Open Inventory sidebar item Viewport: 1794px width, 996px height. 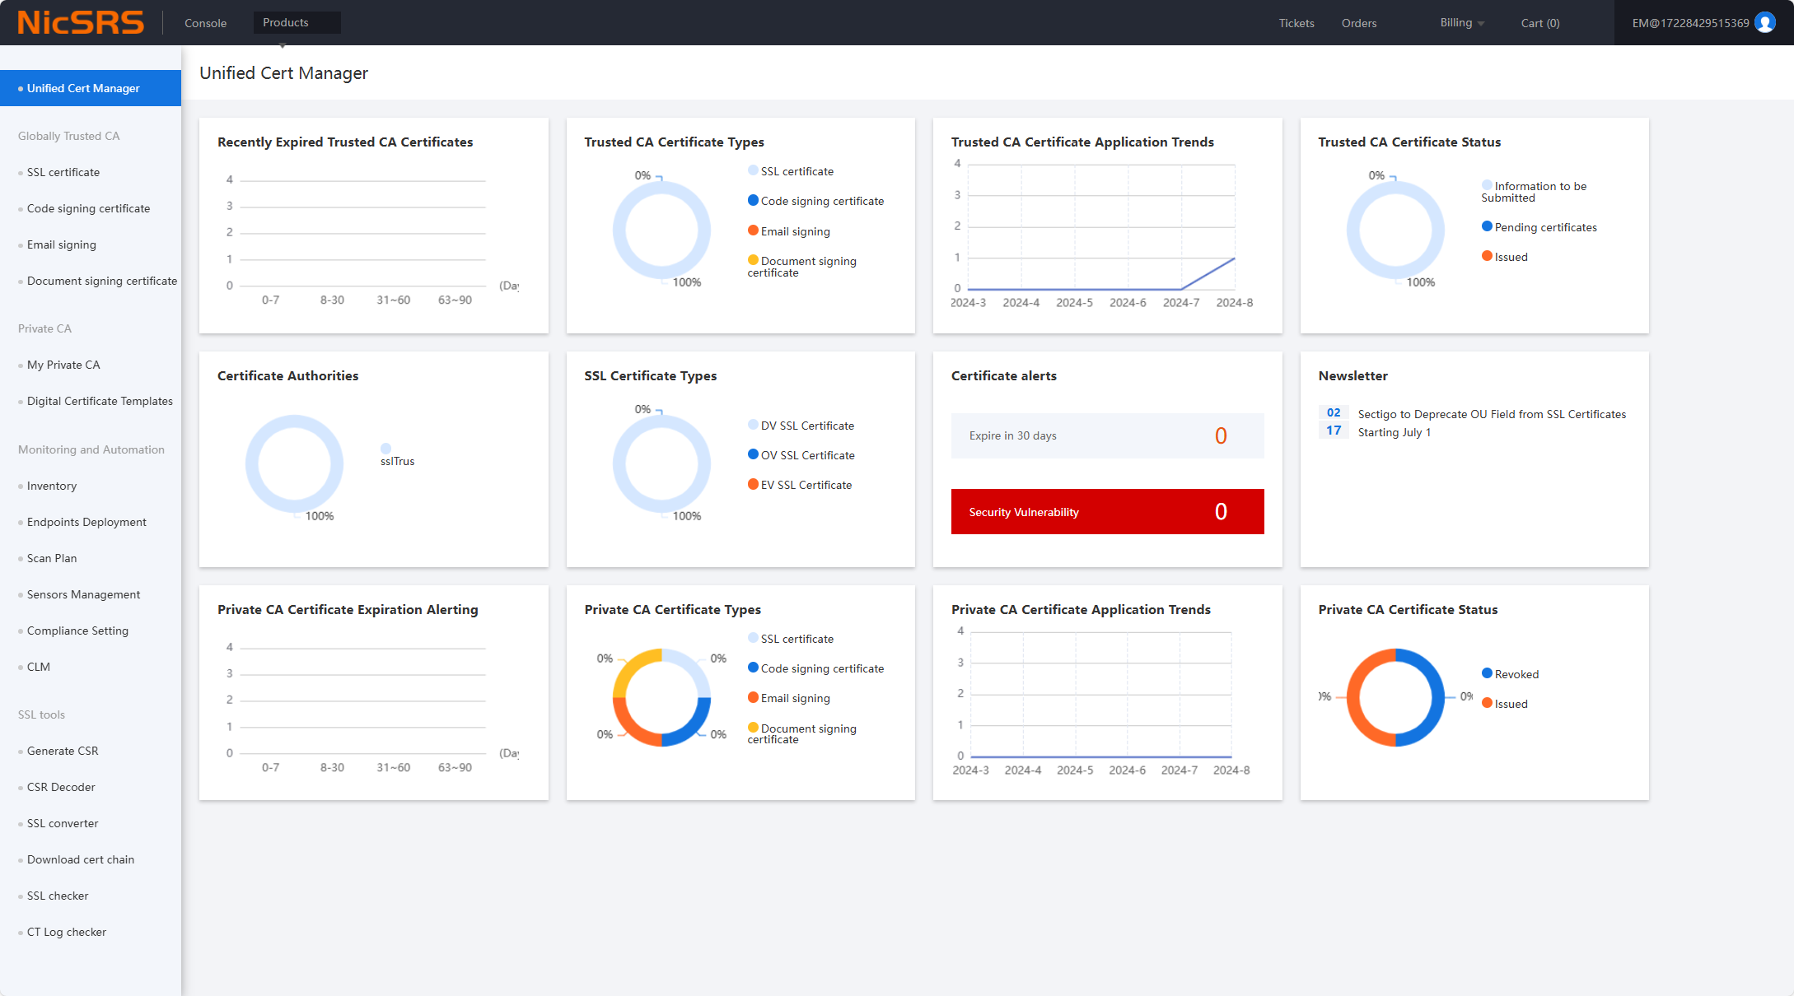coord(52,486)
